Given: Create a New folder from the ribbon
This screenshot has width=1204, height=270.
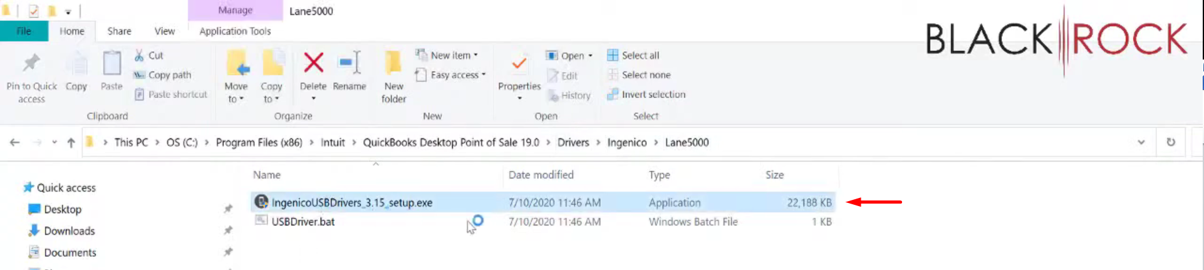Looking at the screenshot, I should tap(393, 77).
